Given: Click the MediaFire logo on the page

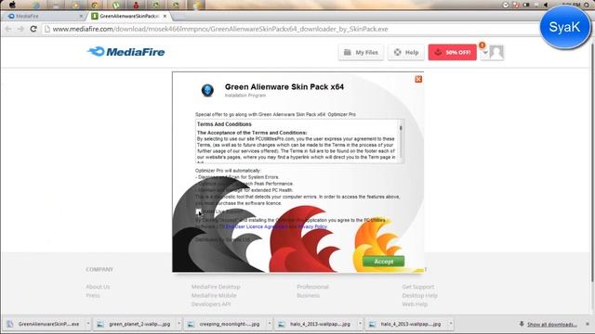Looking at the screenshot, I should (126, 52).
